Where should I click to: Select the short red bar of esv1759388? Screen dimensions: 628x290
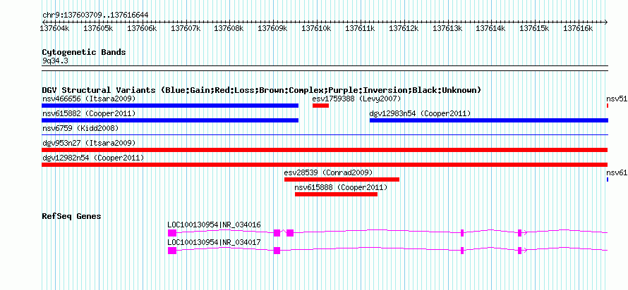(x=320, y=106)
